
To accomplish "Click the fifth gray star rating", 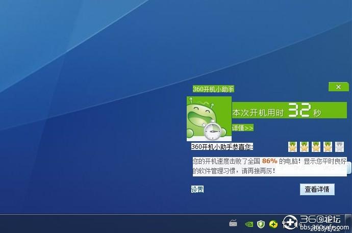I will (x=339, y=147).
